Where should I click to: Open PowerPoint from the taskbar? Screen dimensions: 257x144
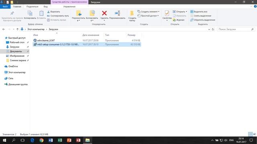tap(69, 140)
